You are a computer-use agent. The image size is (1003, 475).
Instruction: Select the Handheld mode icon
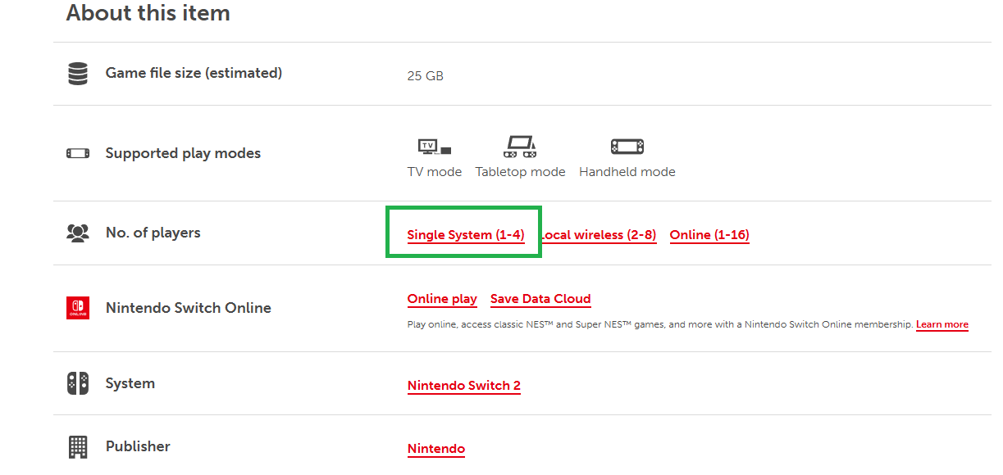click(x=627, y=147)
